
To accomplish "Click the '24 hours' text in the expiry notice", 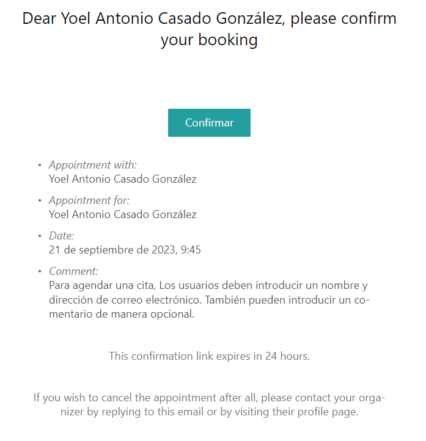I will (287, 356).
